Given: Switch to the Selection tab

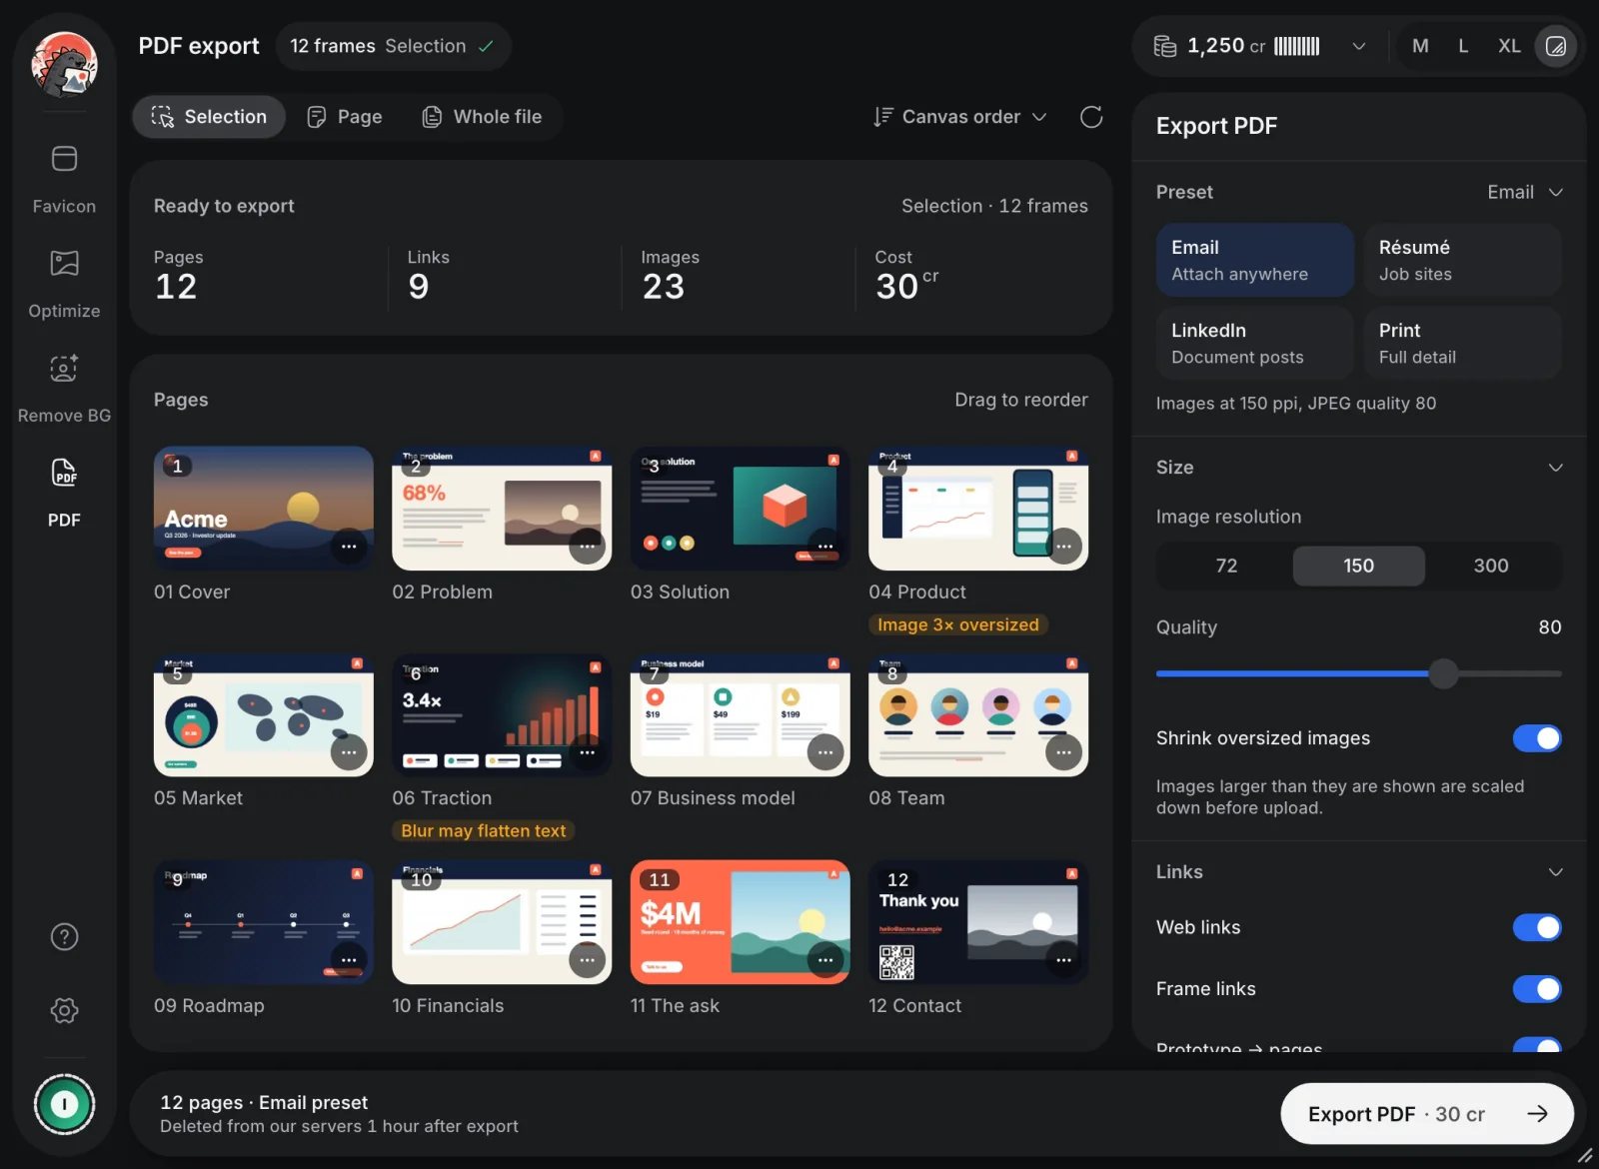Looking at the screenshot, I should (x=209, y=117).
